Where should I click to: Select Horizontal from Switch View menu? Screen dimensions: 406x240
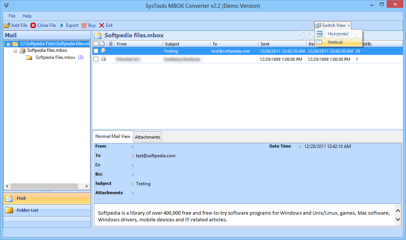pyautogui.click(x=339, y=34)
